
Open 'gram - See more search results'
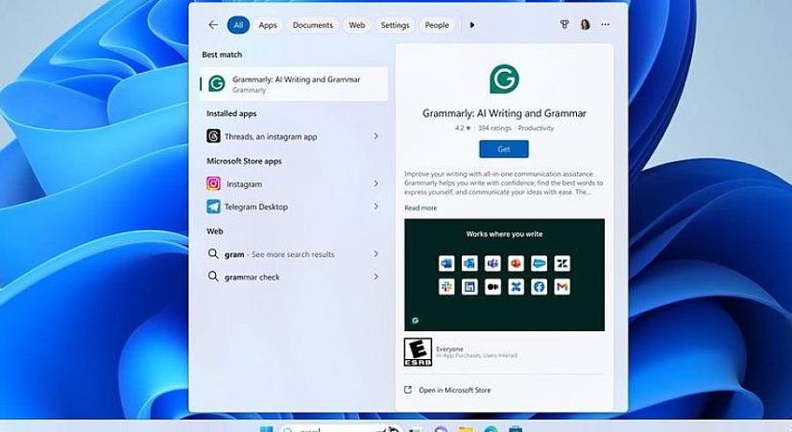point(294,254)
